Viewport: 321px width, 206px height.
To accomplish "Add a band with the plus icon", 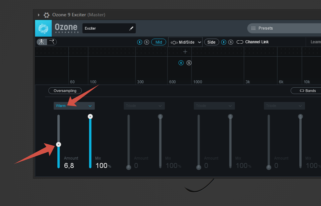I will [x=185, y=52].
